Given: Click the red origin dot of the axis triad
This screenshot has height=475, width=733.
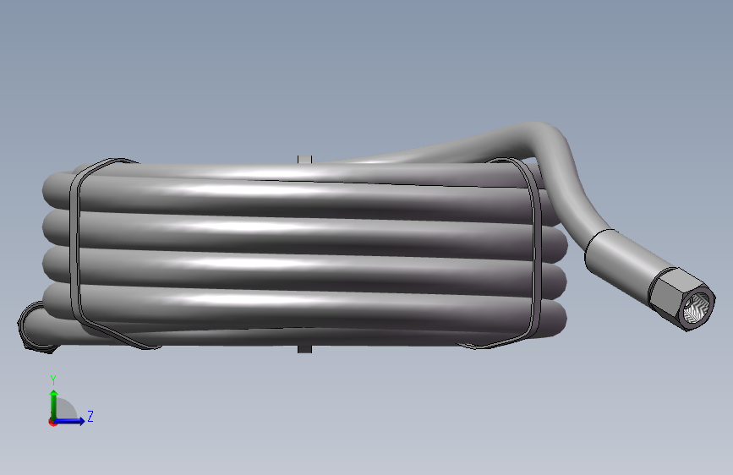Looking at the screenshot, I should pyautogui.click(x=52, y=423).
